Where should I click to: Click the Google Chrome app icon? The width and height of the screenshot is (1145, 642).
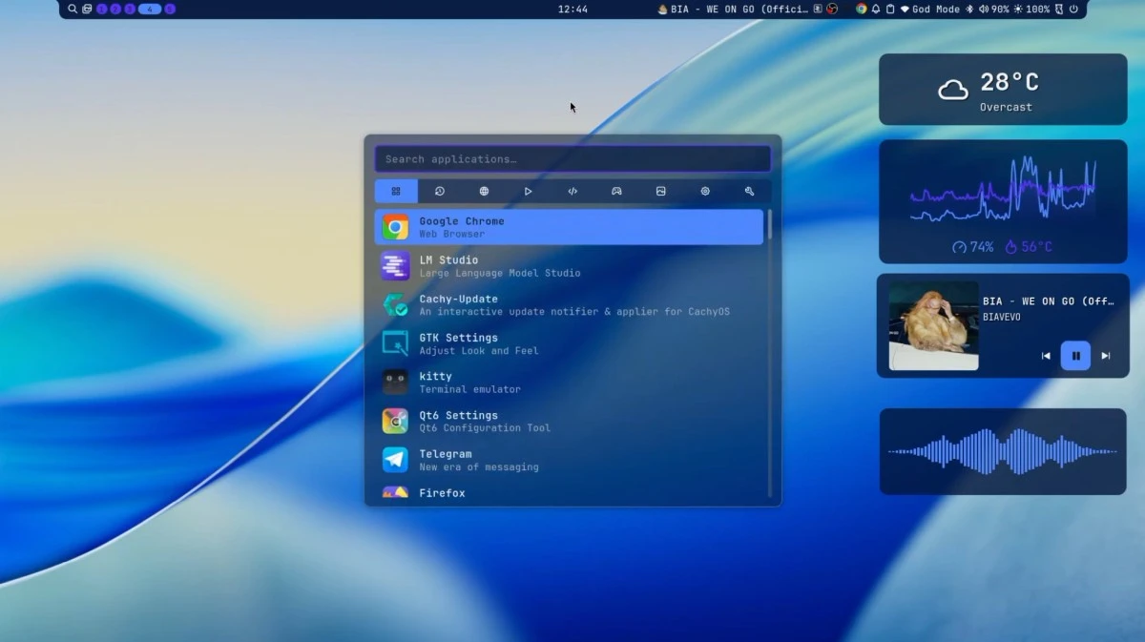pyautogui.click(x=395, y=227)
